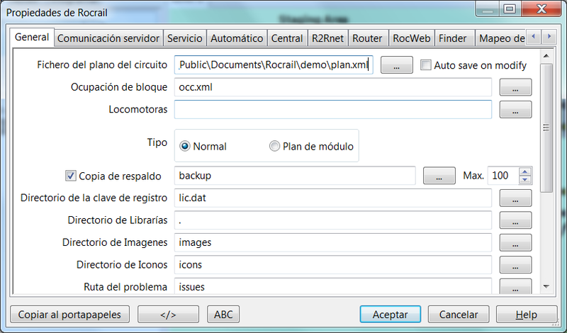Image resolution: width=567 pixels, height=333 pixels.
Task: Go to the RocWeb tab
Action: click(412, 38)
